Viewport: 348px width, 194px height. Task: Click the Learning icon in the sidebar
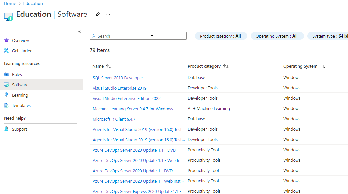6,95
